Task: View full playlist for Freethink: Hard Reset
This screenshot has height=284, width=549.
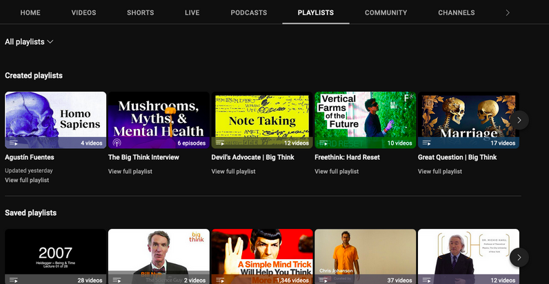Action: [337, 172]
